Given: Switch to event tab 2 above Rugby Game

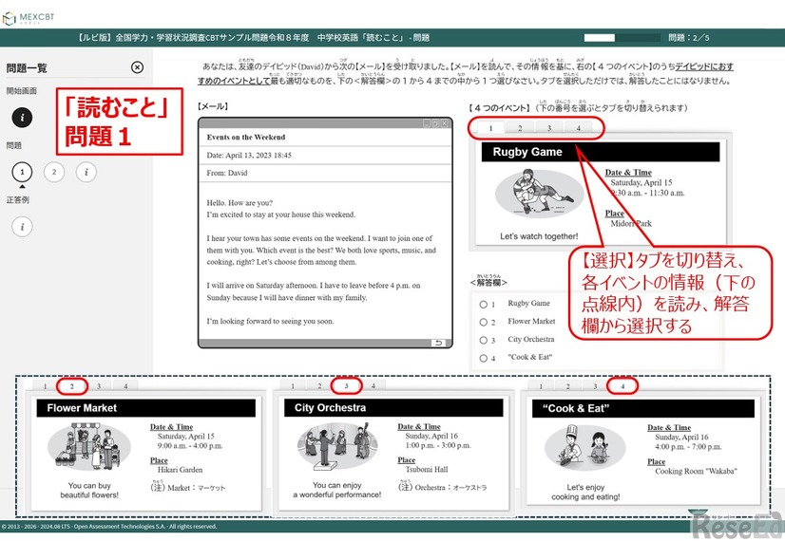Looking at the screenshot, I should coord(520,128).
